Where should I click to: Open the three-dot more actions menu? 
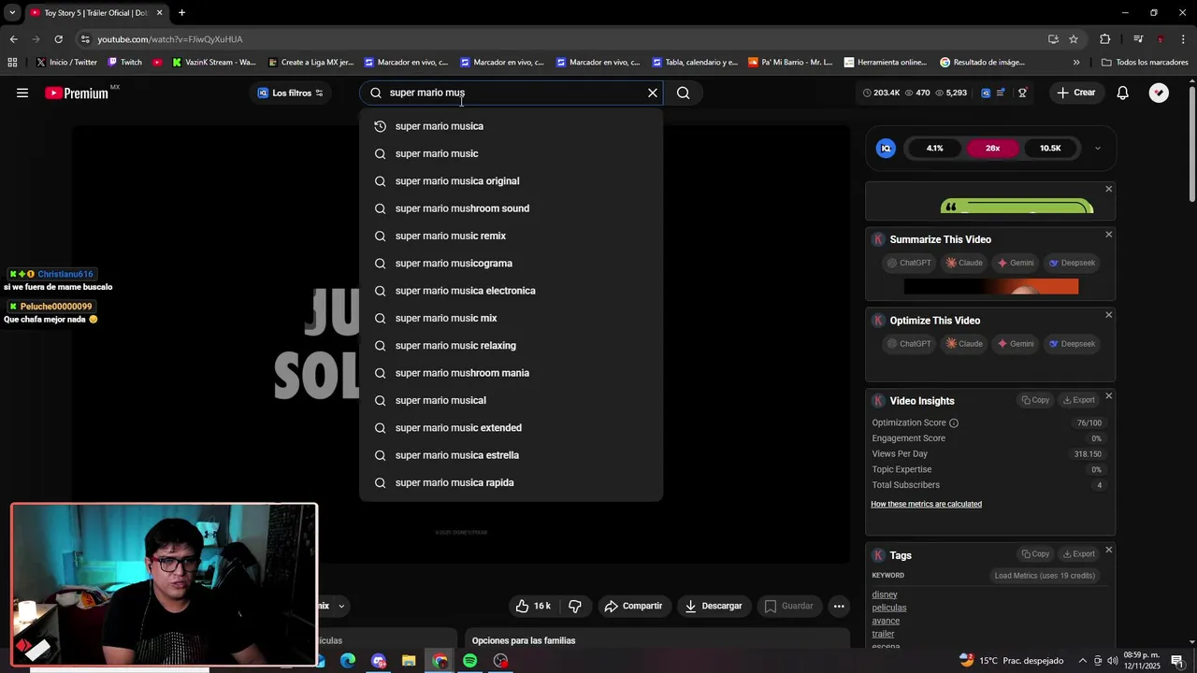coord(839,606)
